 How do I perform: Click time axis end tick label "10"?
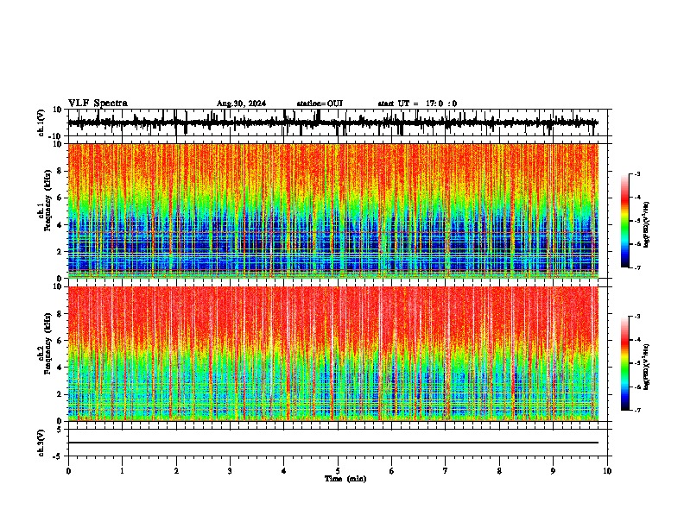pyautogui.click(x=607, y=471)
